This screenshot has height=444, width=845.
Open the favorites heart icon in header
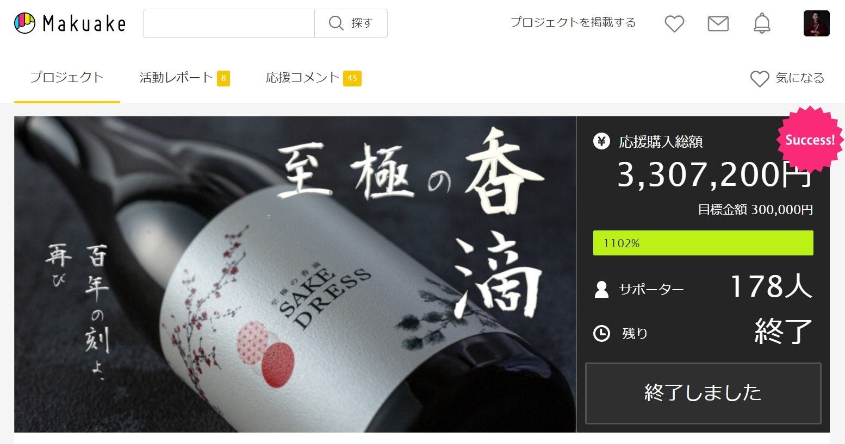[x=674, y=23]
